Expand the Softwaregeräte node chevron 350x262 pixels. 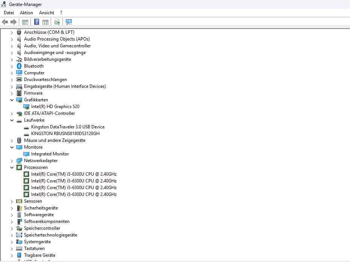click(x=12, y=215)
